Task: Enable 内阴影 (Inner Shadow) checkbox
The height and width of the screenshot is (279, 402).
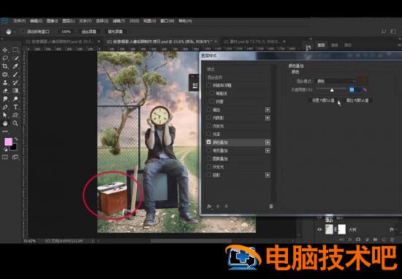Action: point(209,118)
